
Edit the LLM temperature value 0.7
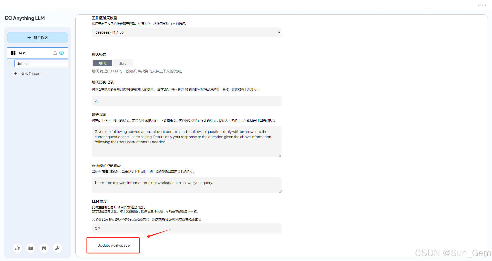(x=187, y=228)
